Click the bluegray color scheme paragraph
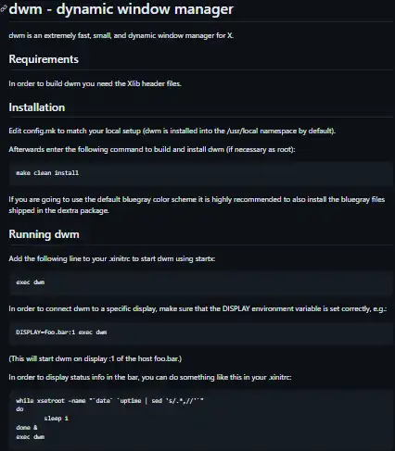Viewport: 395px width, 451px height. coord(197,205)
